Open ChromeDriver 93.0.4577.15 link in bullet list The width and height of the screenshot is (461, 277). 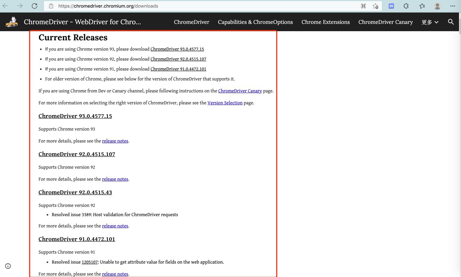point(177,49)
